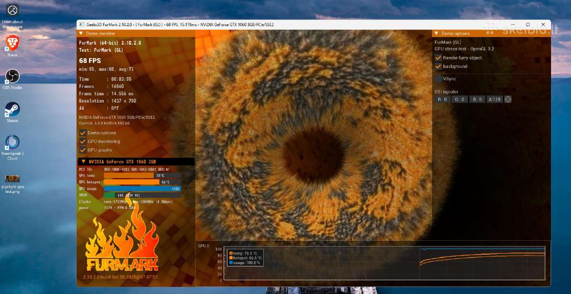Click the min:55, max:80, avg:72 line
The width and height of the screenshot is (571, 294).
107,69
